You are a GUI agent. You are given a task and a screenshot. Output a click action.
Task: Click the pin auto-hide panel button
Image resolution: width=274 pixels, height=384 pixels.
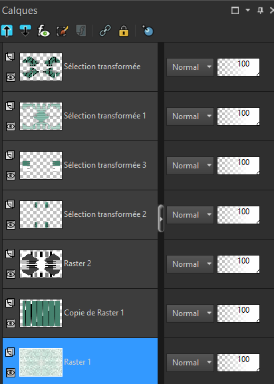[260, 10]
